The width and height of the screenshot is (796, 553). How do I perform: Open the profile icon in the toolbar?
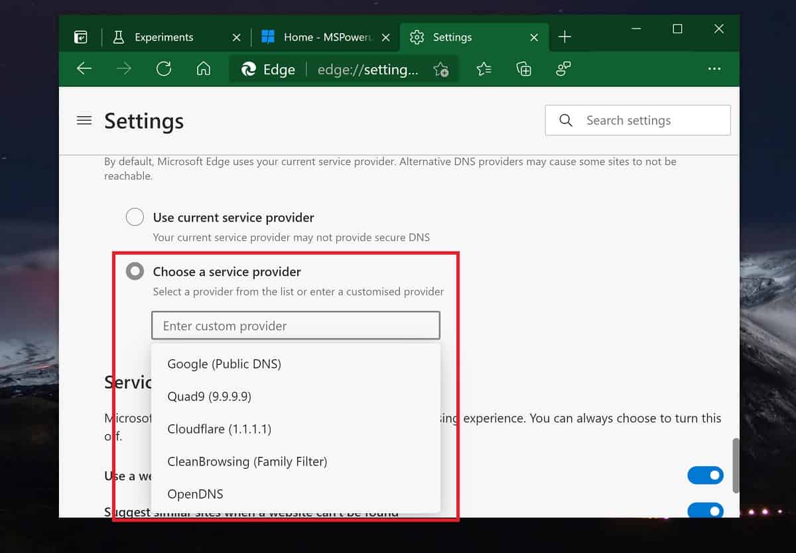(564, 69)
